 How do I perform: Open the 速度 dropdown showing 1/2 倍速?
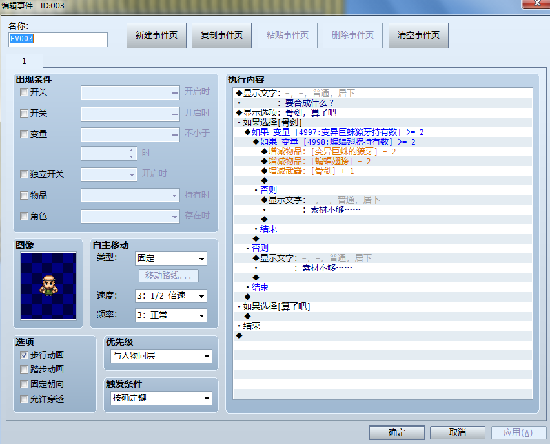coord(171,296)
